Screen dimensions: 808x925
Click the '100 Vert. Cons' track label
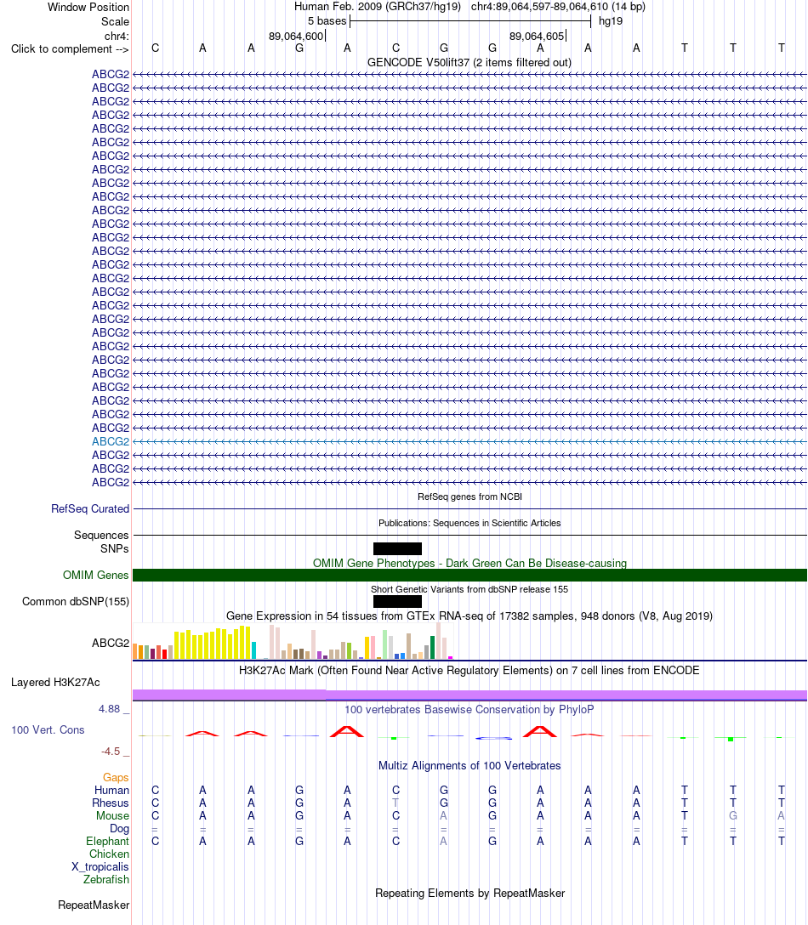[x=48, y=729]
